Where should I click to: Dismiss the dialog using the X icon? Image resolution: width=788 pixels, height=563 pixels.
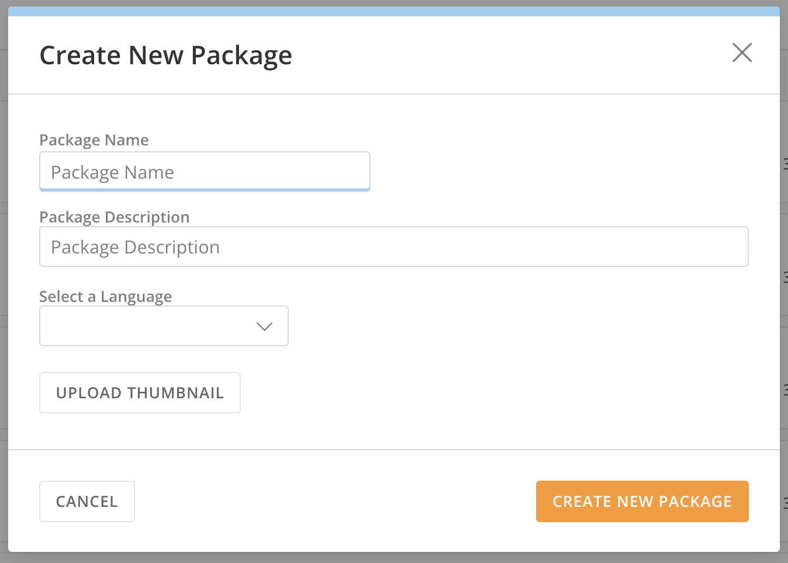[742, 53]
